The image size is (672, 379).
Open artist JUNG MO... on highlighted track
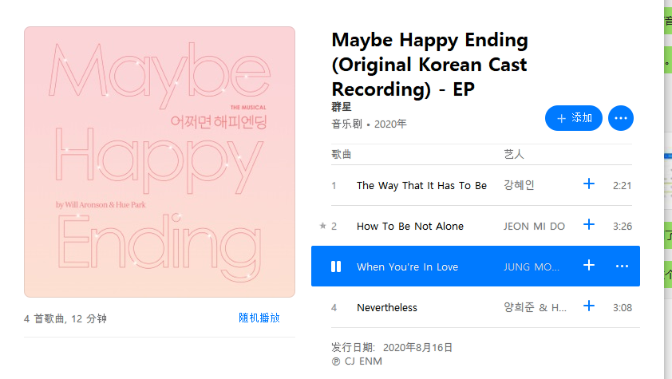click(x=532, y=266)
